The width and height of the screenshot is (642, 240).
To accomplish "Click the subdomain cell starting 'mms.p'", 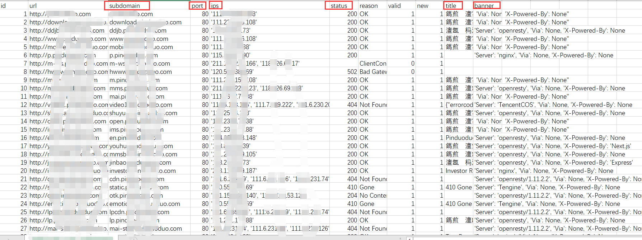I will pos(149,88).
